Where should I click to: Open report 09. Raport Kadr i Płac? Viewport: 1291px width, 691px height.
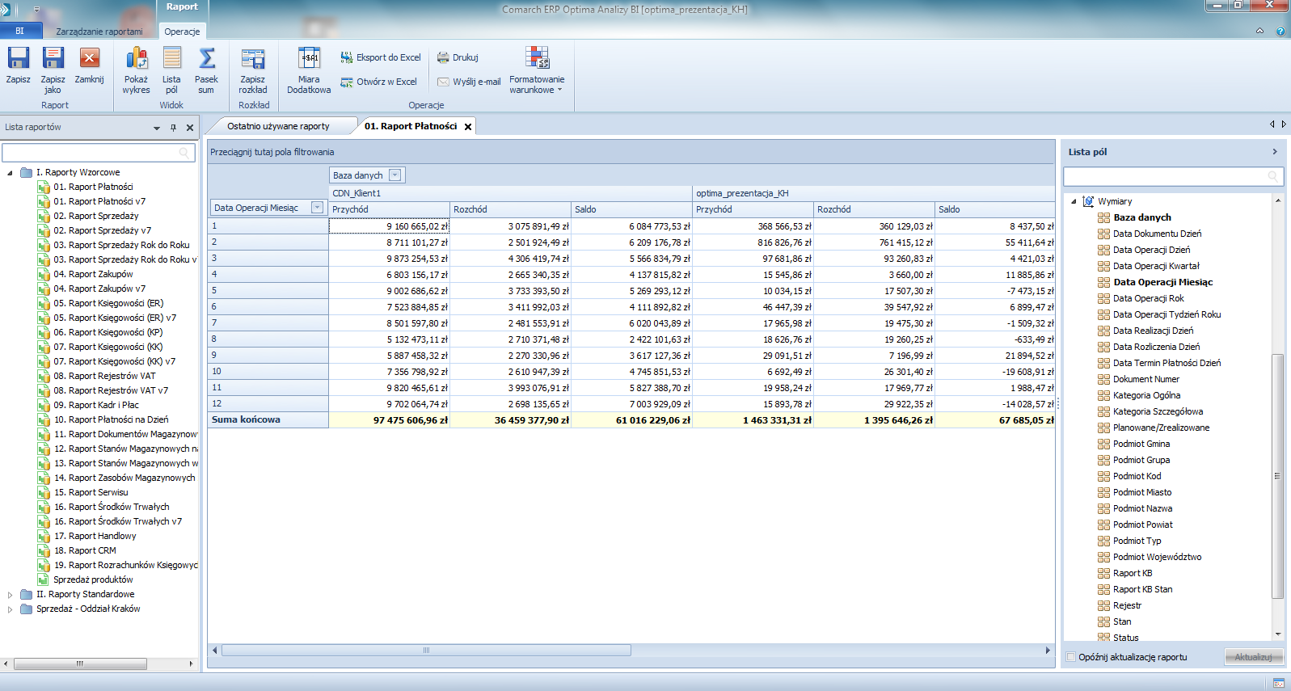coord(95,405)
